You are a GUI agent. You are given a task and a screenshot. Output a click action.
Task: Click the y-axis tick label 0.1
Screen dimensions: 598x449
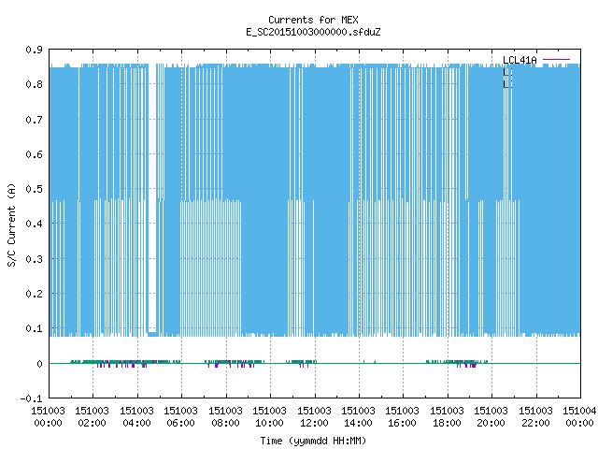coord(34,328)
